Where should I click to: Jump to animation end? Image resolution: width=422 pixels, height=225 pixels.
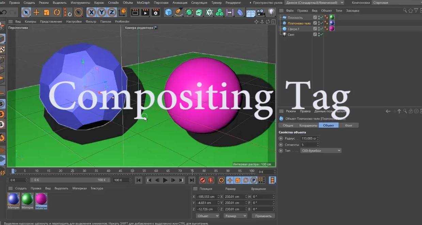tap(192, 180)
